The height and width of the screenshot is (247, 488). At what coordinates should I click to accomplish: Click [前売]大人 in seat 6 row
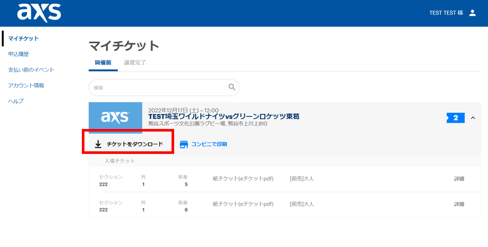pyautogui.click(x=301, y=204)
